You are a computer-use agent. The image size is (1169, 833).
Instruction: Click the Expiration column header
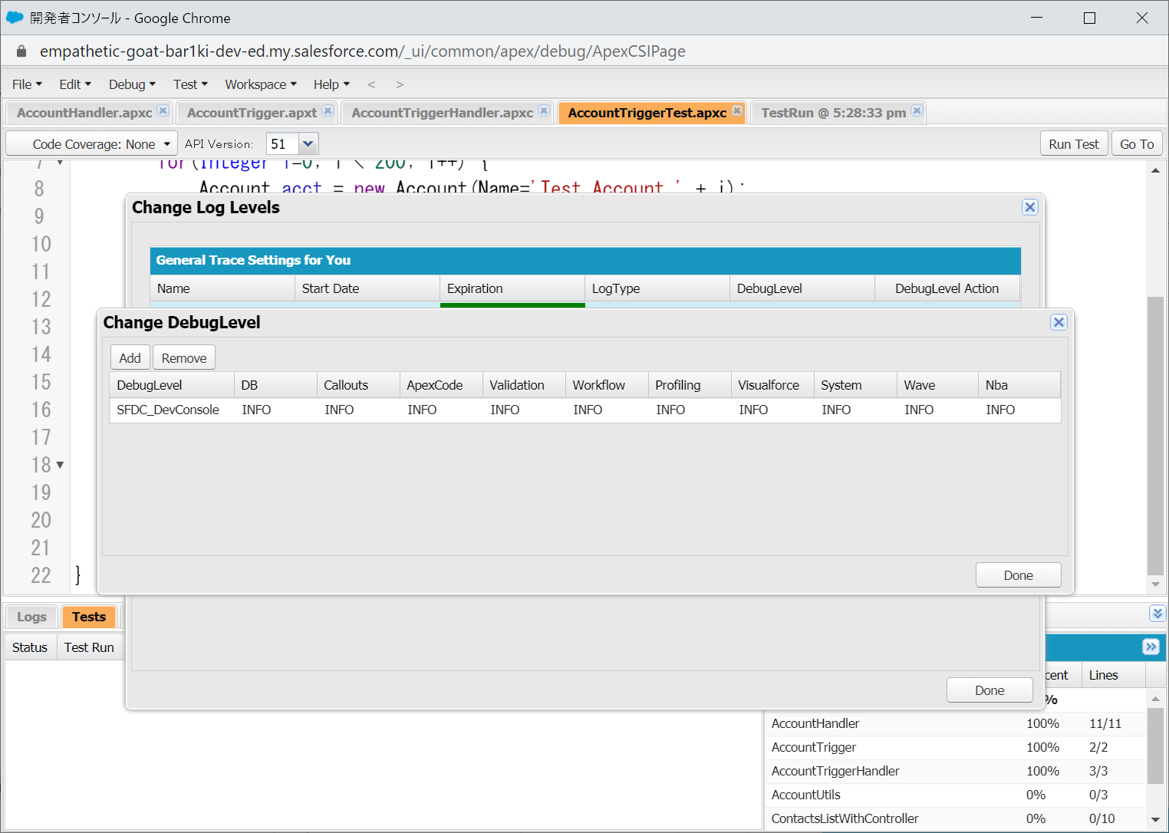[512, 288]
